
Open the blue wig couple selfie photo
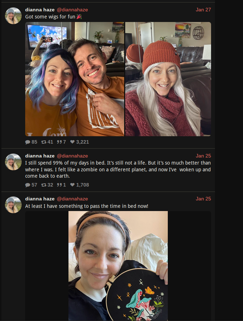pyautogui.click(x=75, y=79)
